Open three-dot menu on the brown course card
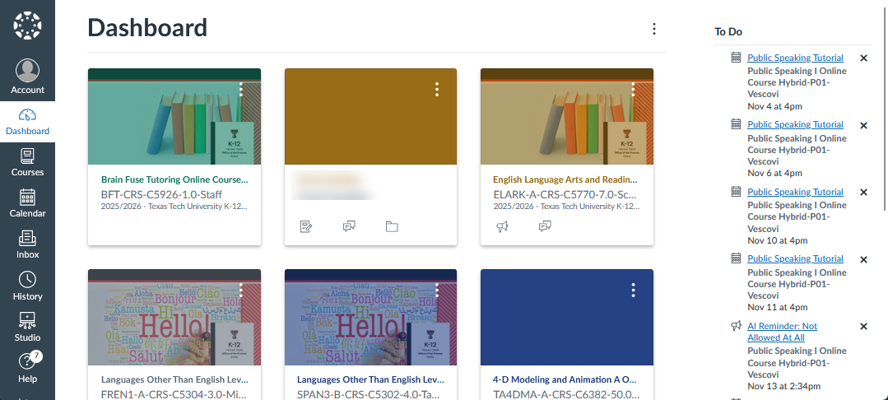 [x=437, y=89]
